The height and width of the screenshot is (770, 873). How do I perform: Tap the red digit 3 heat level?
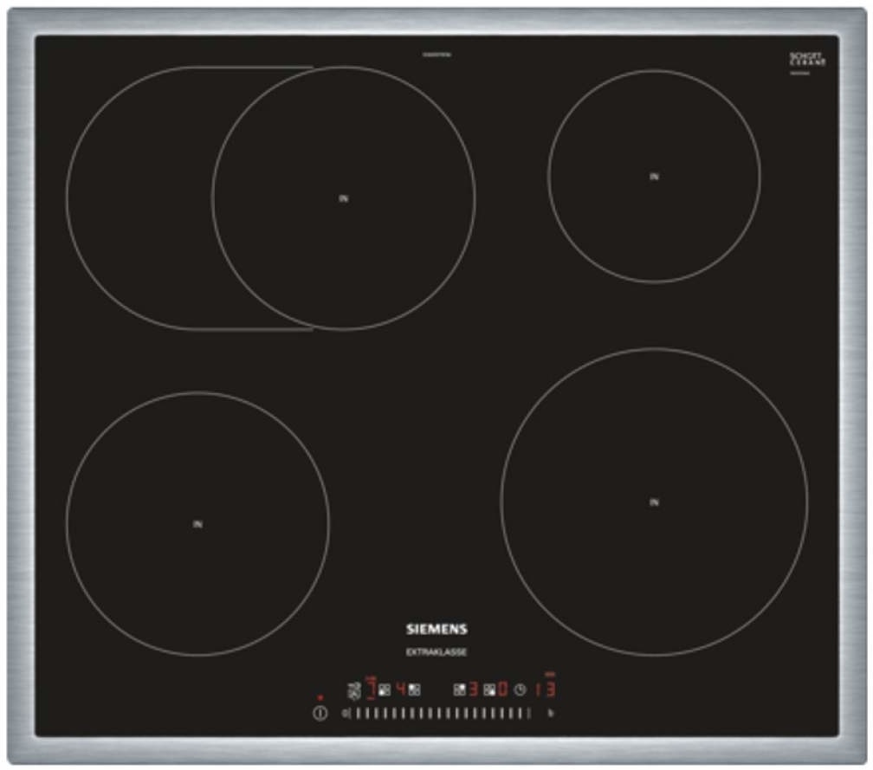474,690
